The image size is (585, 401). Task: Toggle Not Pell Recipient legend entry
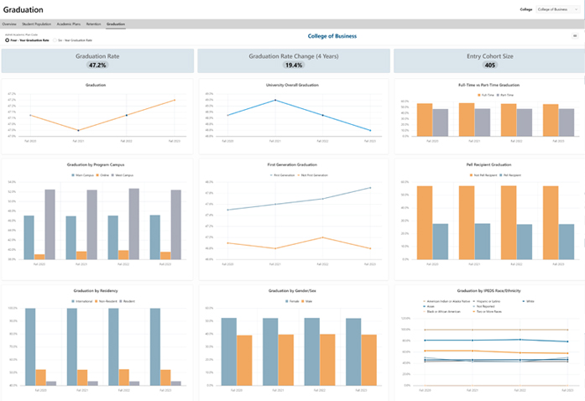pos(483,175)
